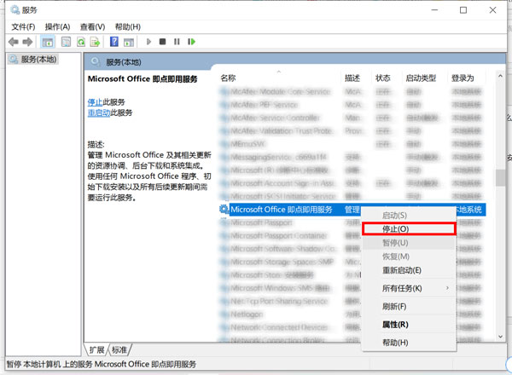512x375 pixels.
Task: Open the 查看(V) menu
Action: point(93,26)
